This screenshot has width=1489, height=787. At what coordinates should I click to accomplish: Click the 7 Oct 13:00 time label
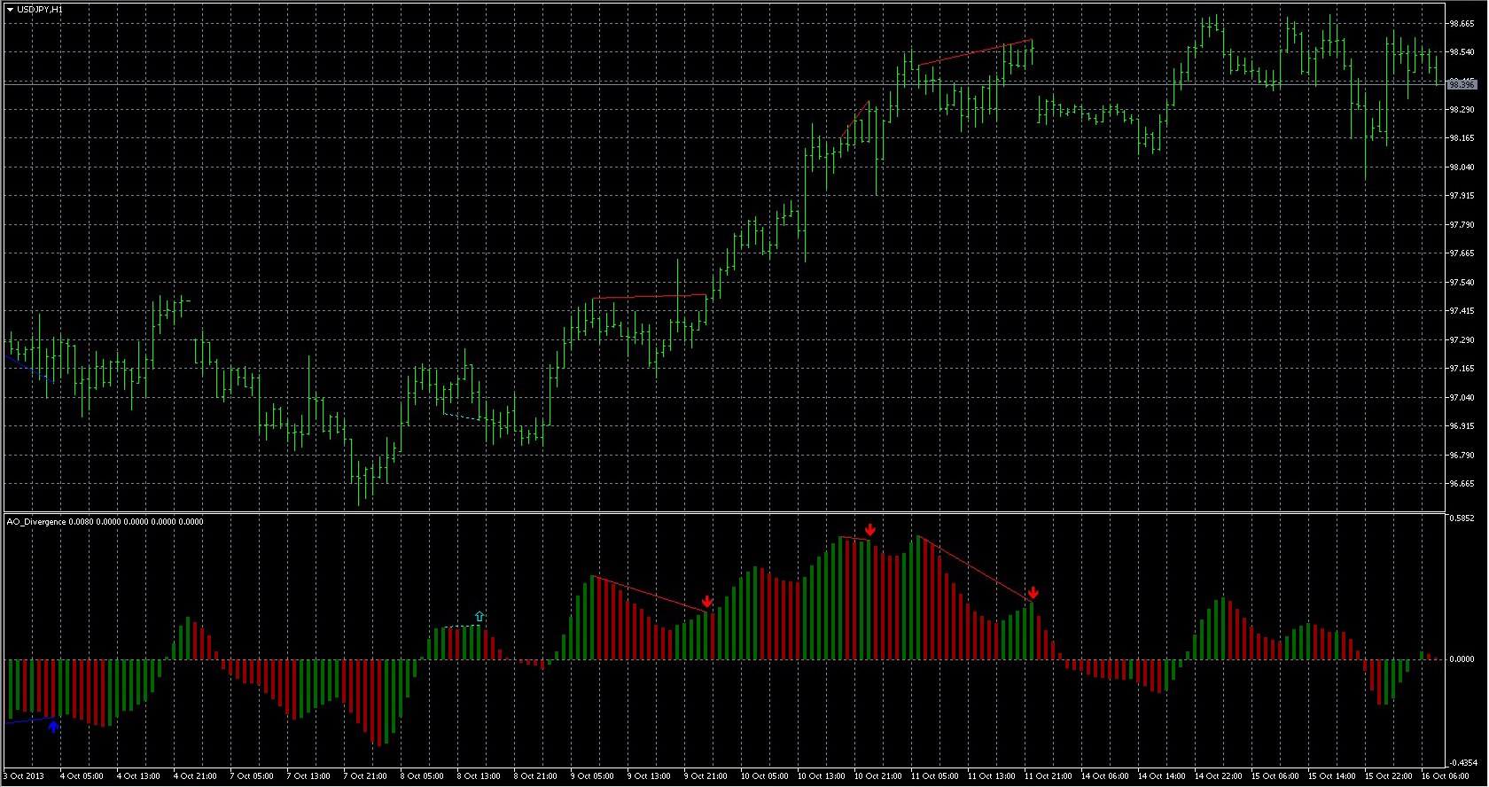308,776
